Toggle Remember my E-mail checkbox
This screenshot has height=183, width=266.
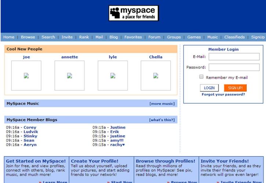pyautogui.click(x=201, y=77)
